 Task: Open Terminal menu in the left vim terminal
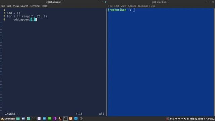point(35,6)
